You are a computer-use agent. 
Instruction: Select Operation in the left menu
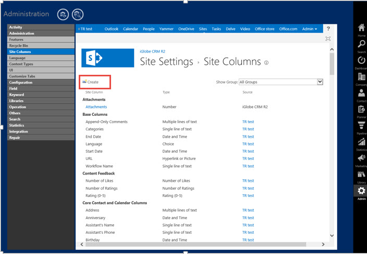pos(41,107)
